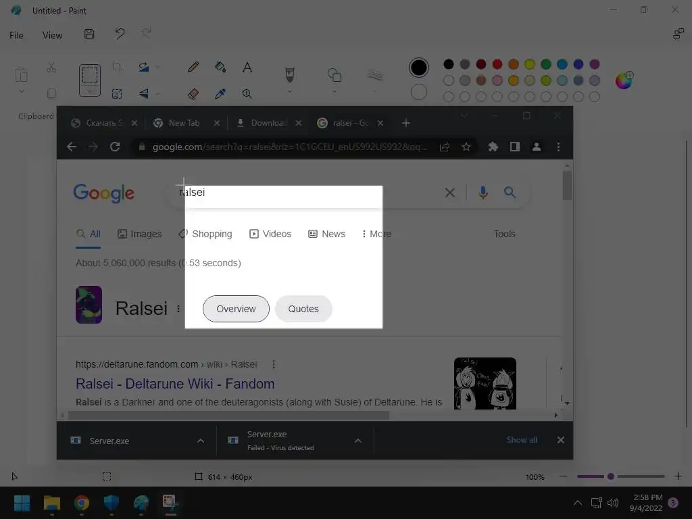The image size is (692, 519).
Task: Open Windows Security from taskbar
Action: pyautogui.click(x=112, y=503)
